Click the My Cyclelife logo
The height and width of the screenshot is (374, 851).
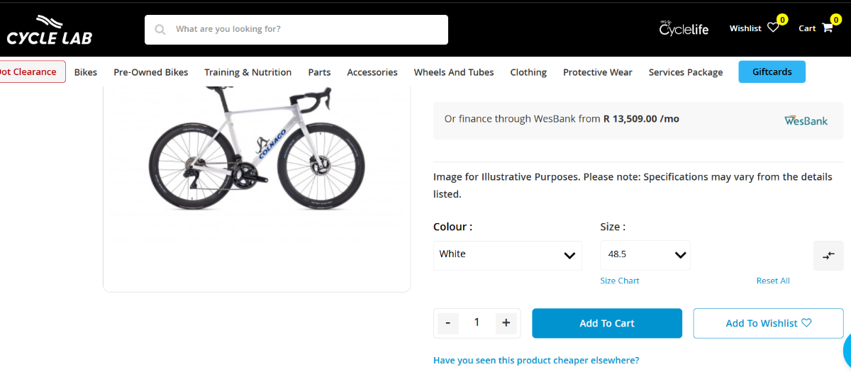coord(684,28)
